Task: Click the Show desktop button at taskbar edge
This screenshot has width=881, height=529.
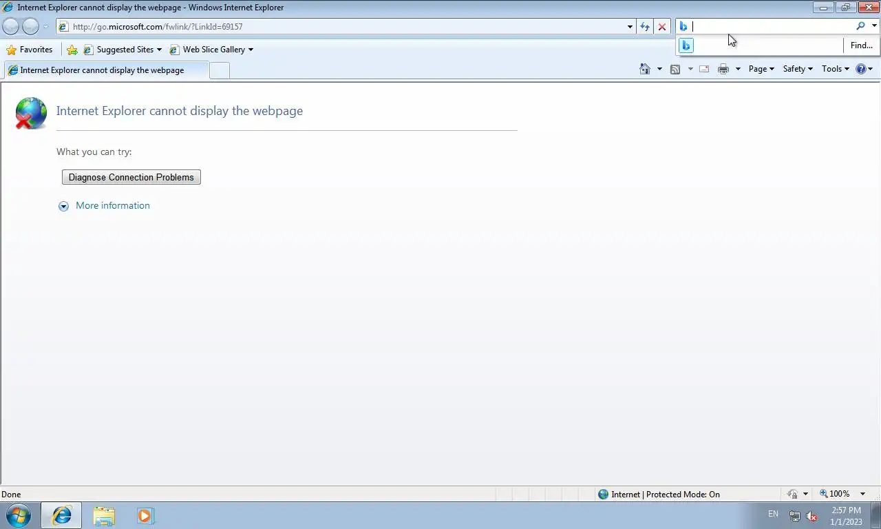Action: pos(875,515)
